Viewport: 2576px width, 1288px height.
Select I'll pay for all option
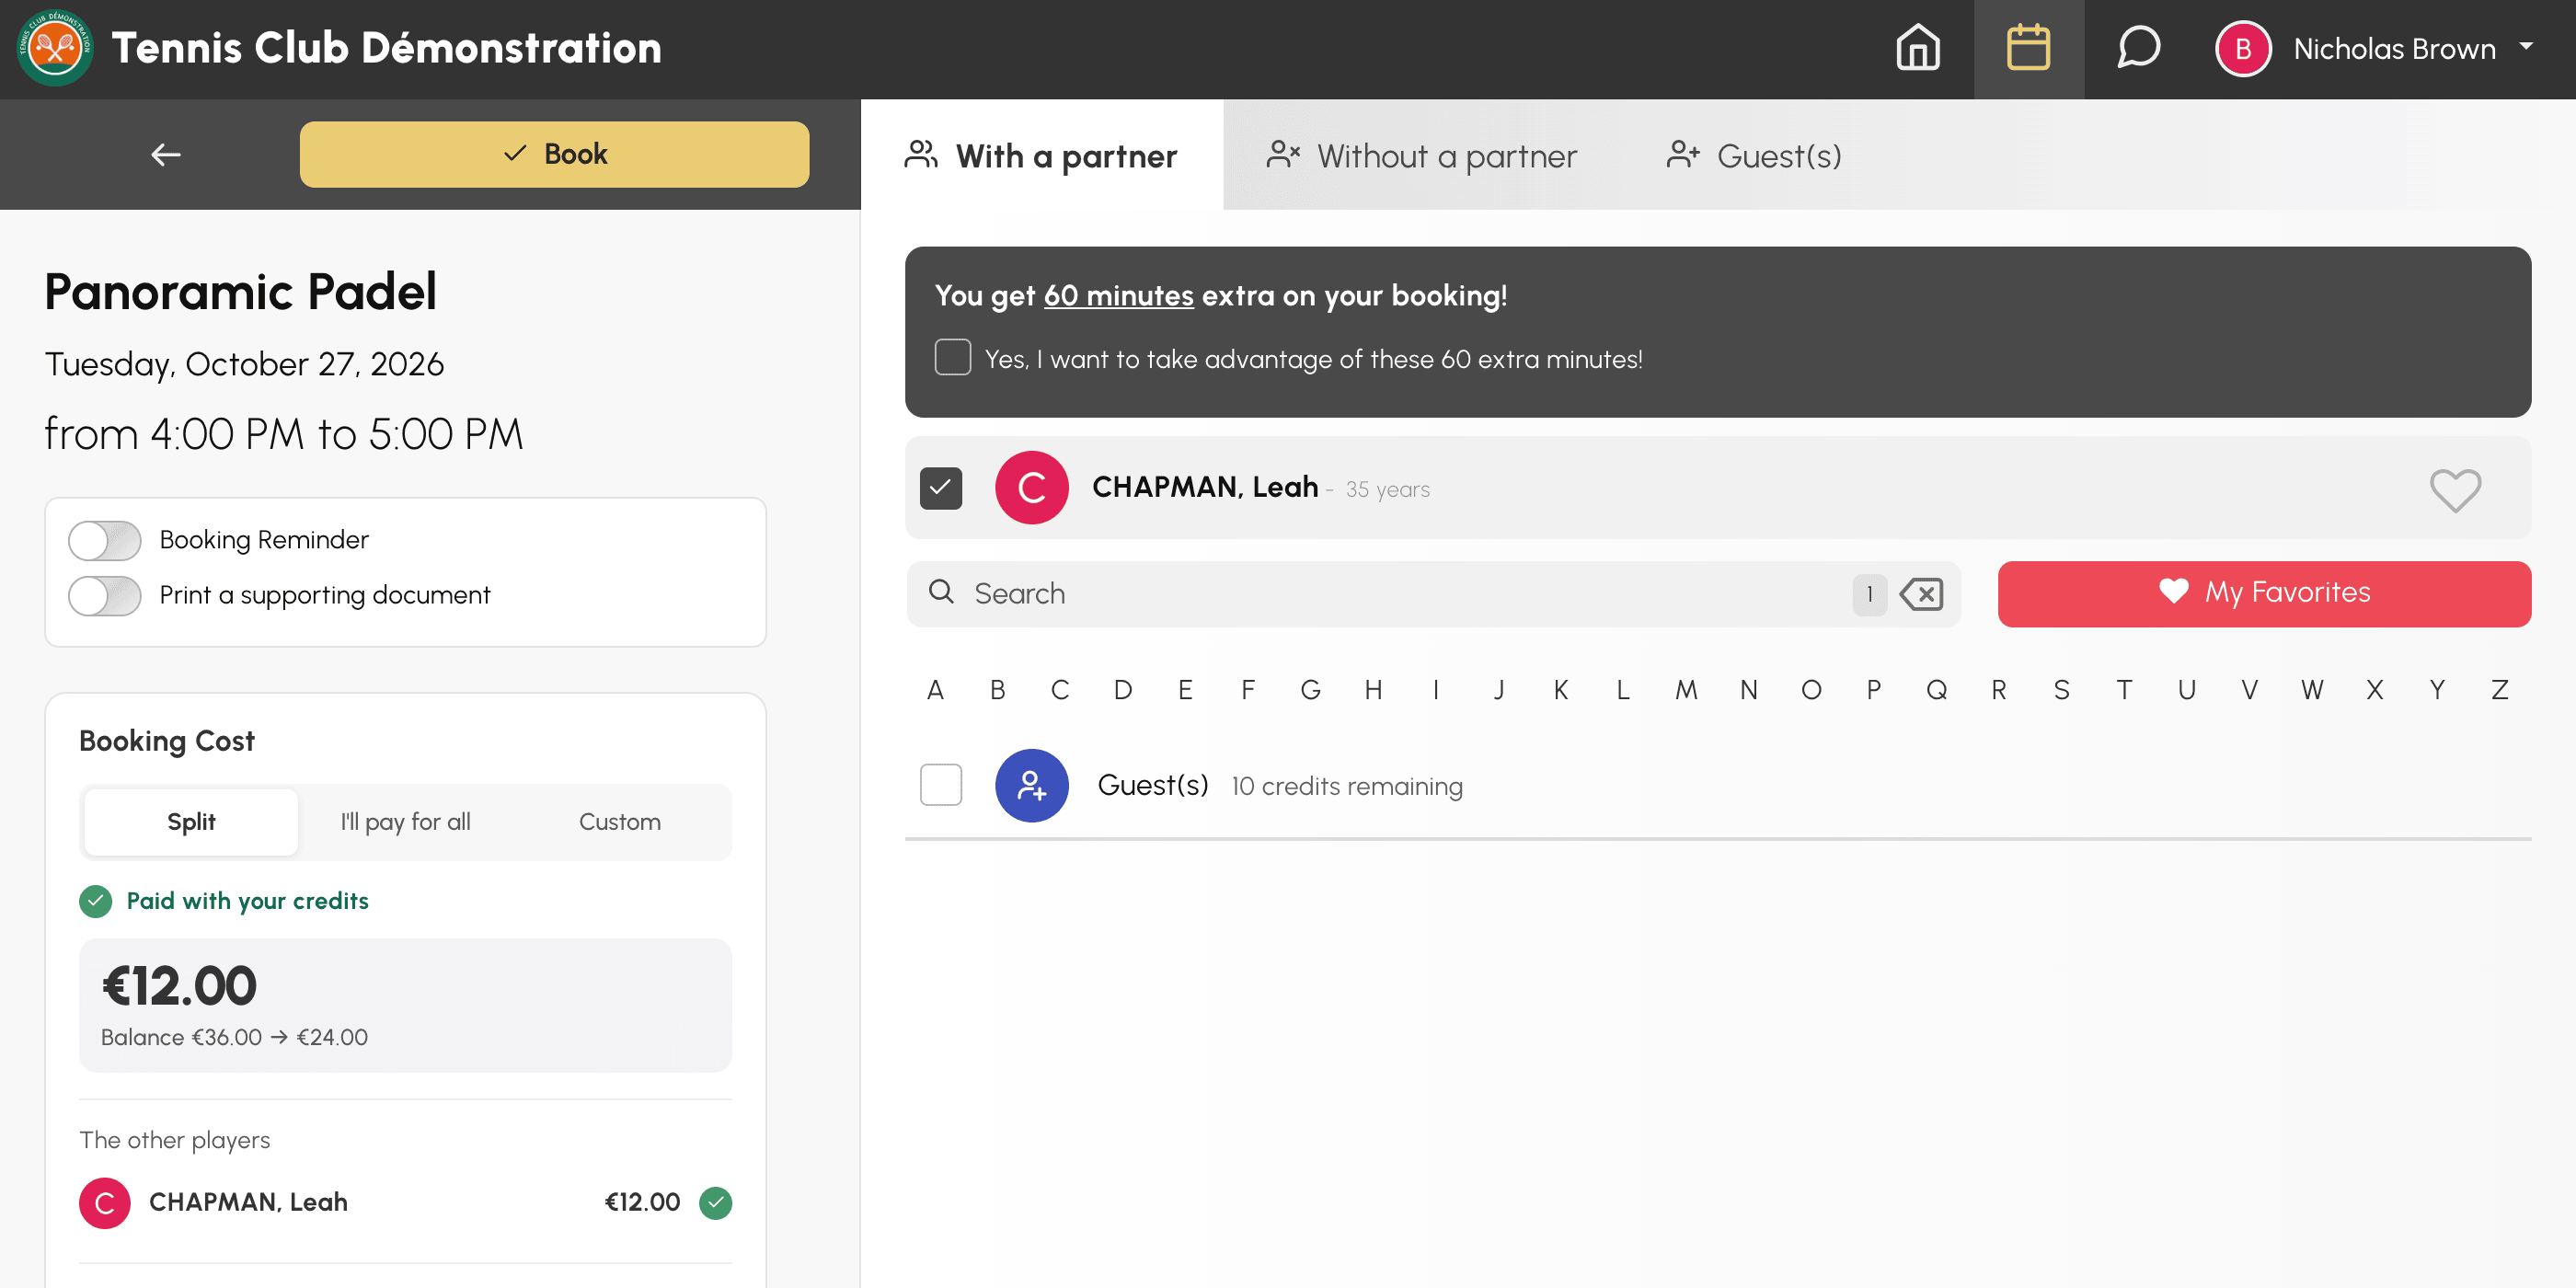(x=405, y=822)
